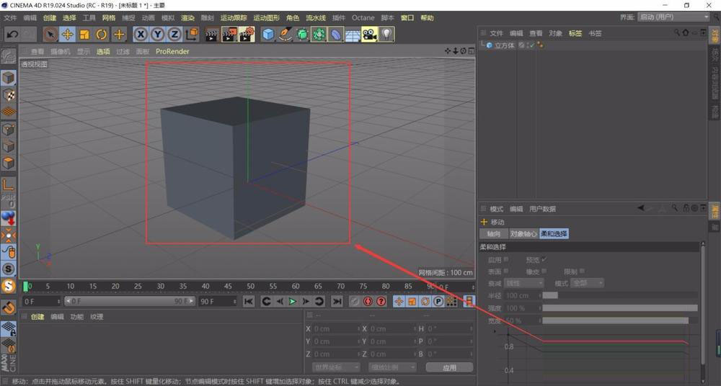
Task: Switch to the 对象轴心 tab
Action: (x=523, y=234)
